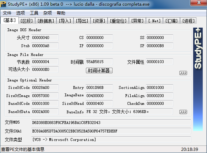Open the 帮助 menu

tap(61, 13)
